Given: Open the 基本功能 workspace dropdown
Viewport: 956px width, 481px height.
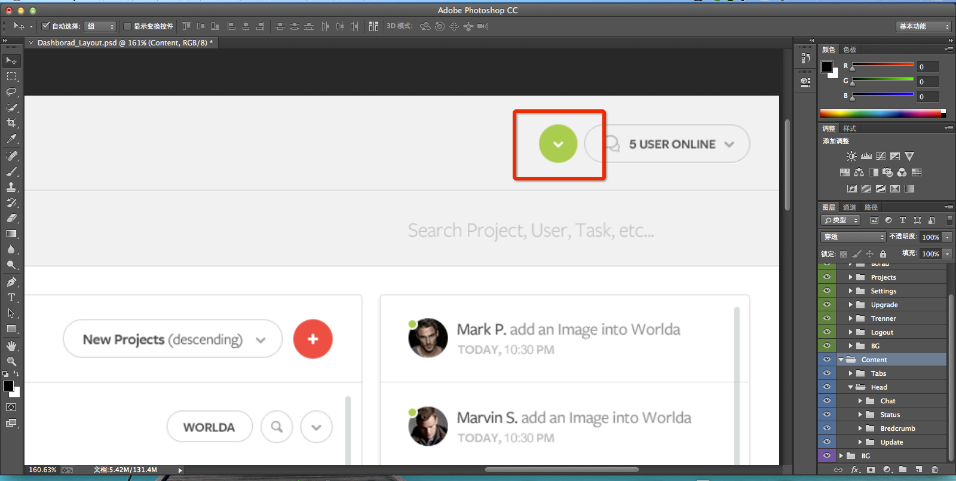Looking at the screenshot, I should (923, 26).
